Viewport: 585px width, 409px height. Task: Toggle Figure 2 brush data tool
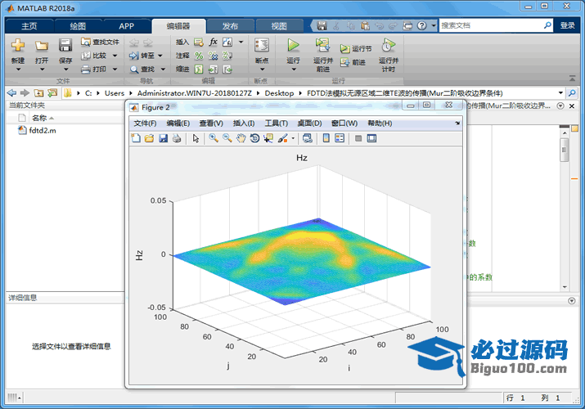pyautogui.click(x=283, y=138)
